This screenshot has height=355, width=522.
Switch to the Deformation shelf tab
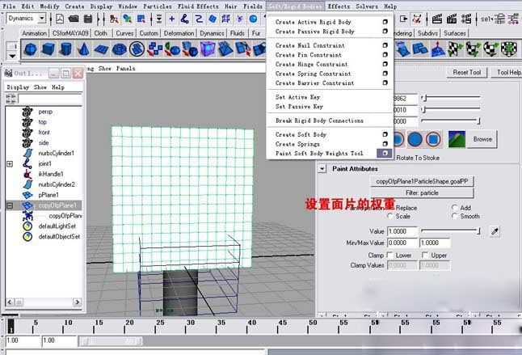point(179,33)
